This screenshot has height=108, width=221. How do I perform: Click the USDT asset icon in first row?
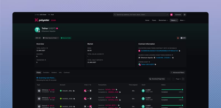click(143, 91)
